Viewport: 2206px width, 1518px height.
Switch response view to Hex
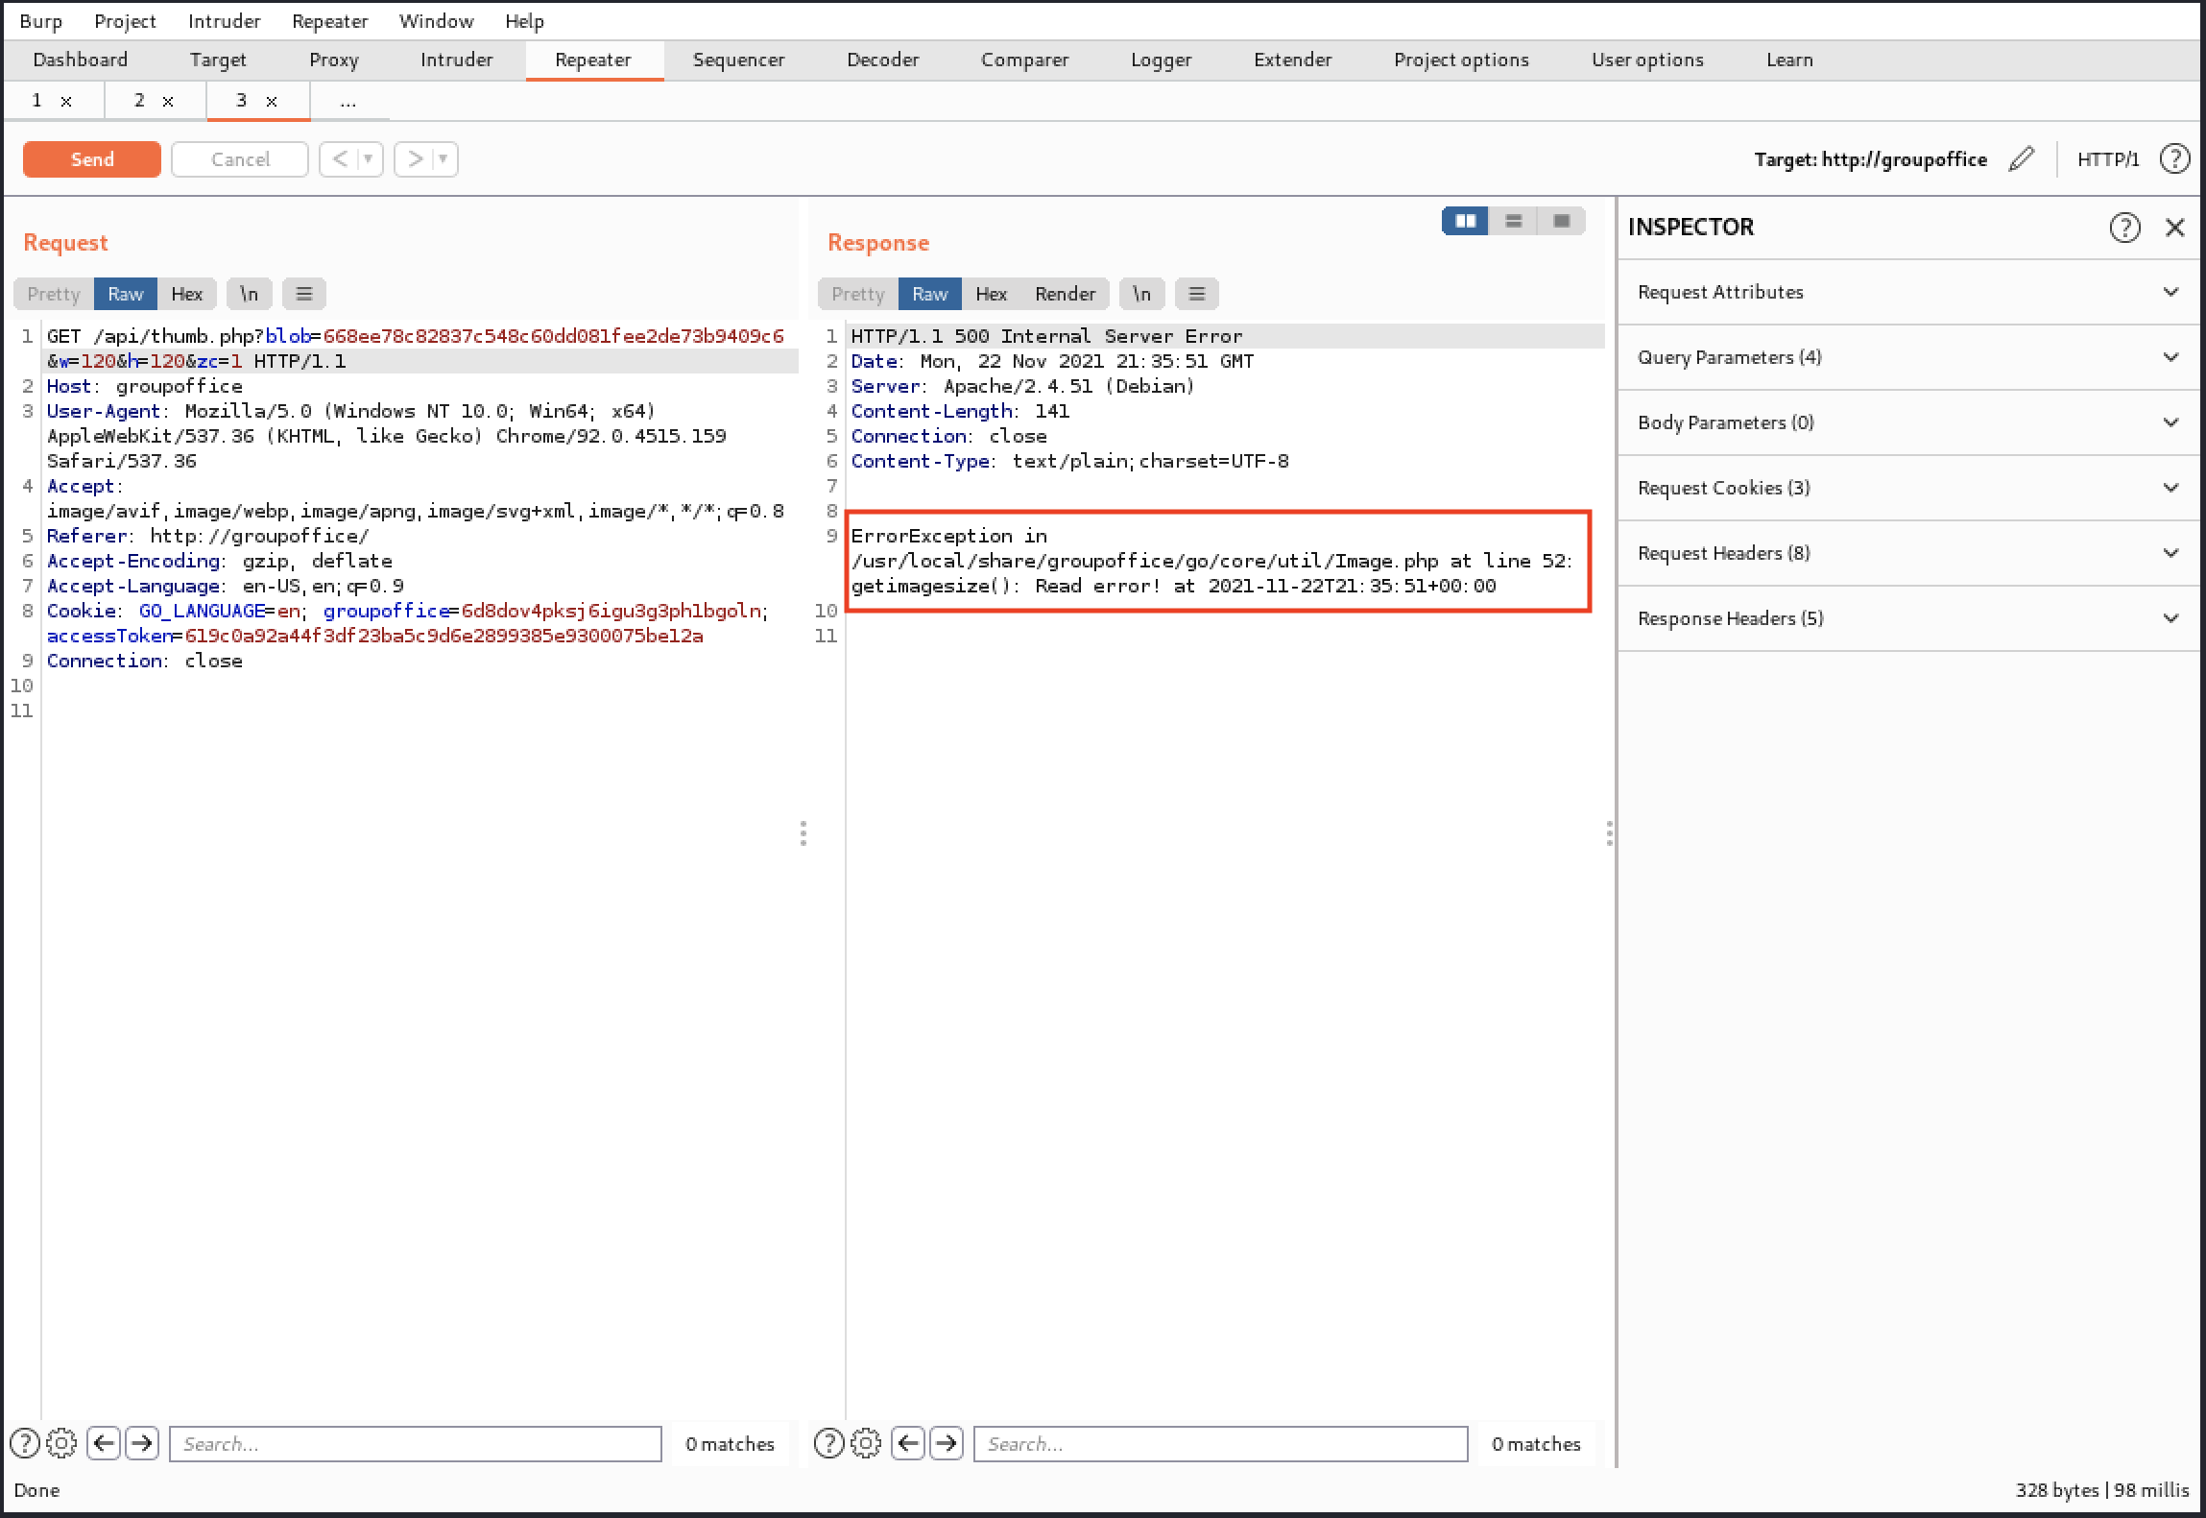point(992,294)
